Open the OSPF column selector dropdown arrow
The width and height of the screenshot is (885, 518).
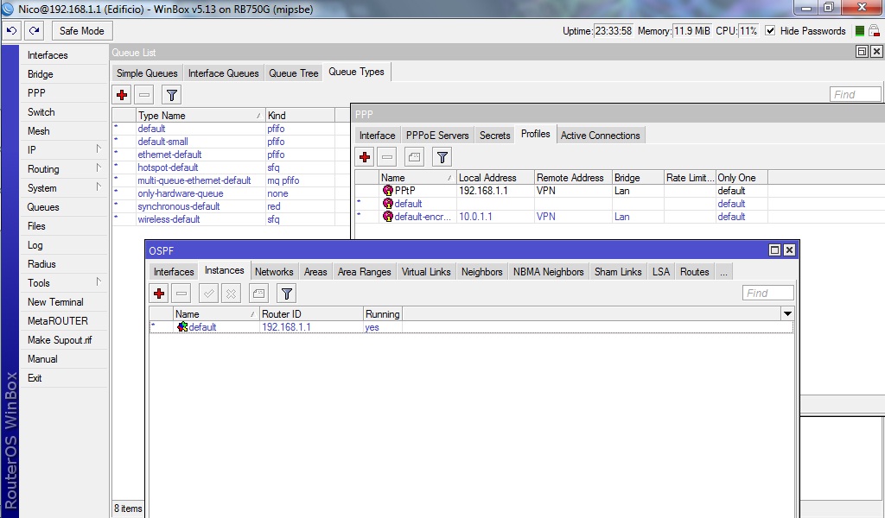click(786, 314)
